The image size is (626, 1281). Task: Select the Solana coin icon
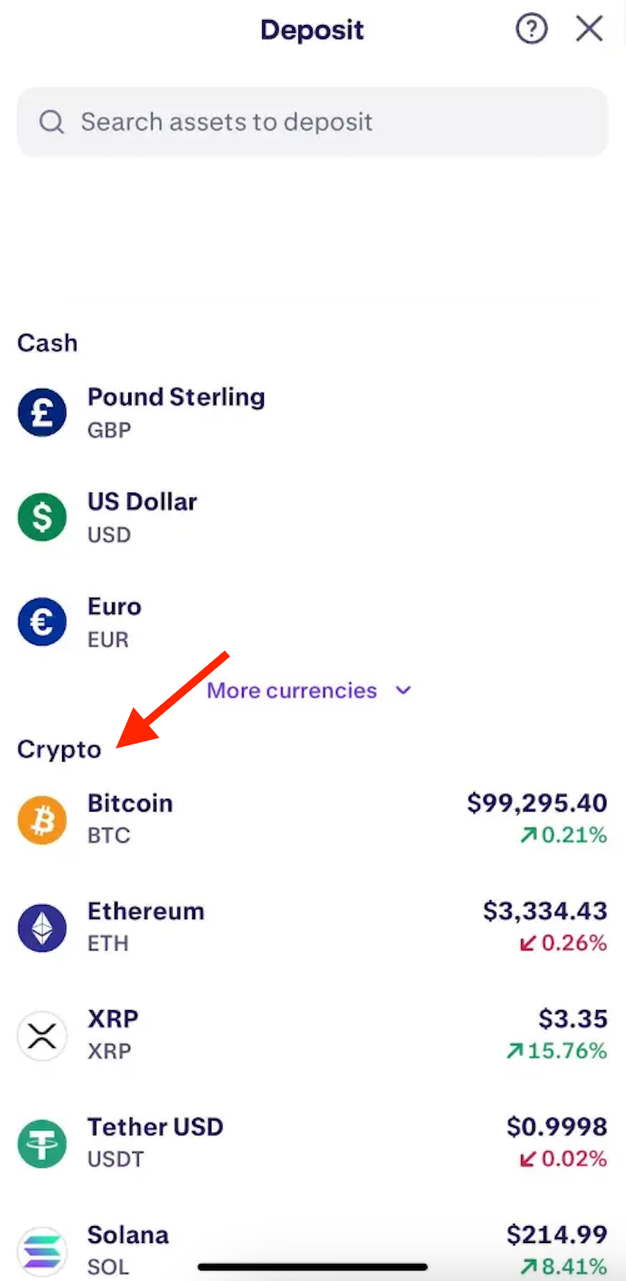[x=42, y=1251]
